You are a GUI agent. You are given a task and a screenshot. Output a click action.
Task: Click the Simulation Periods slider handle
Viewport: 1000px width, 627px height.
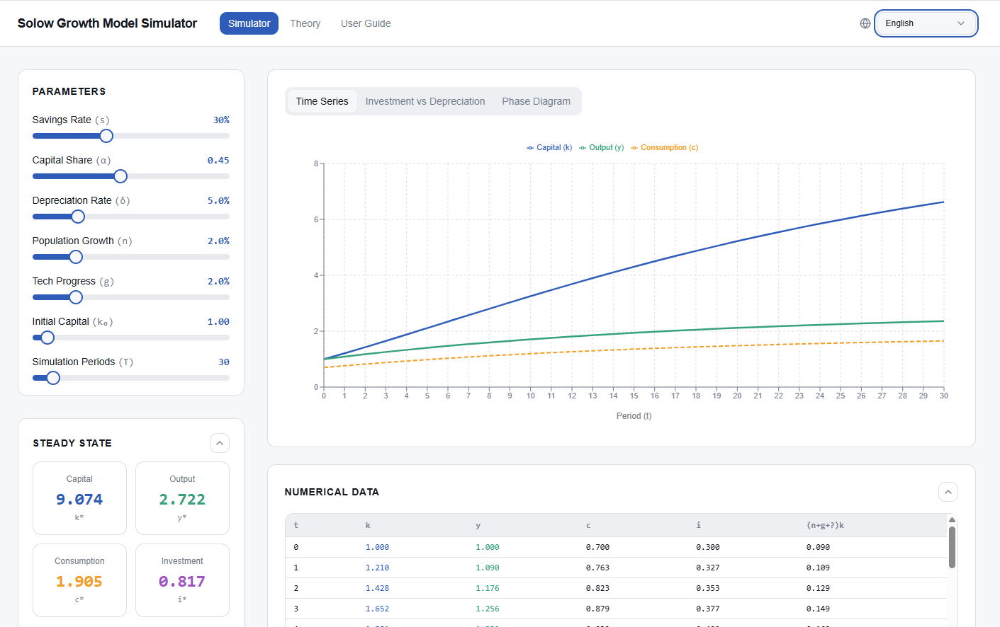tap(53, 378)
